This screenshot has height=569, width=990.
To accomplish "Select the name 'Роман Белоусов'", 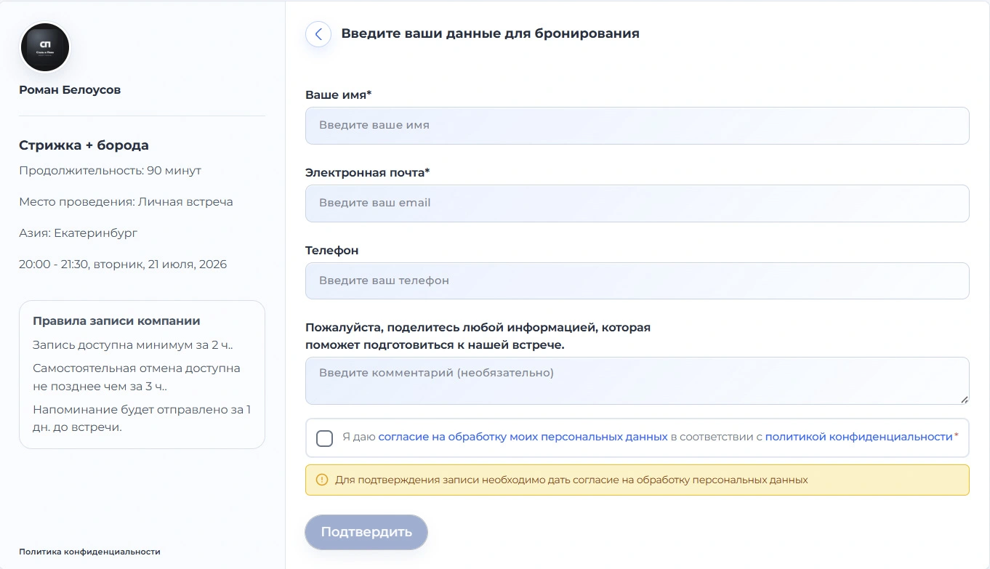I will 70,90.
